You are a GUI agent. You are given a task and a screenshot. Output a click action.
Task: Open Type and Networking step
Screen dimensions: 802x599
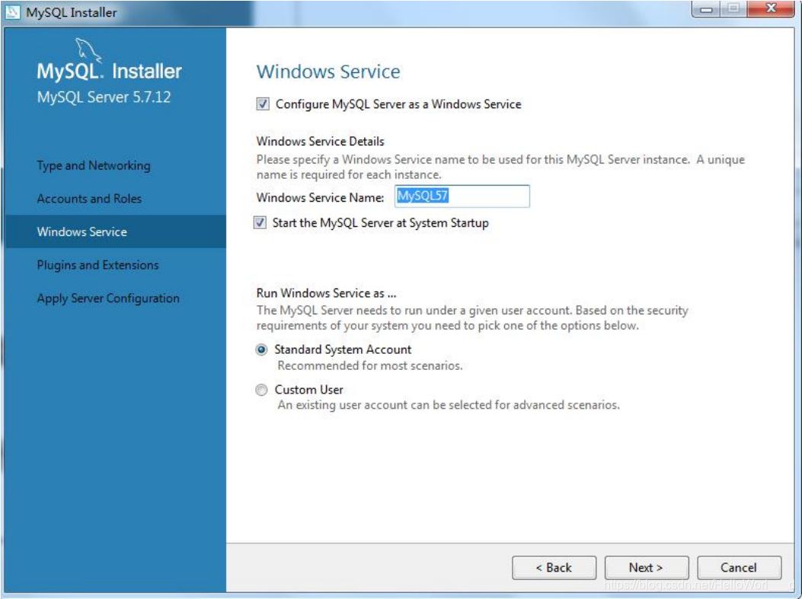(94, 166)
